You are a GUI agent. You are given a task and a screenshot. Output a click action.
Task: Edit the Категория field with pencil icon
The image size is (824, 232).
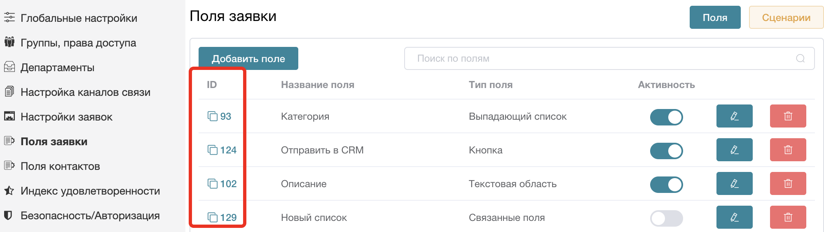(734, 116)
